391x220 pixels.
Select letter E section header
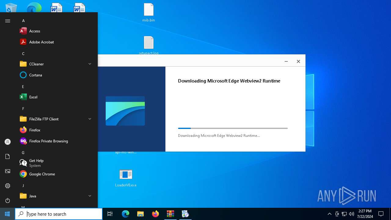[x=23, y=87]
